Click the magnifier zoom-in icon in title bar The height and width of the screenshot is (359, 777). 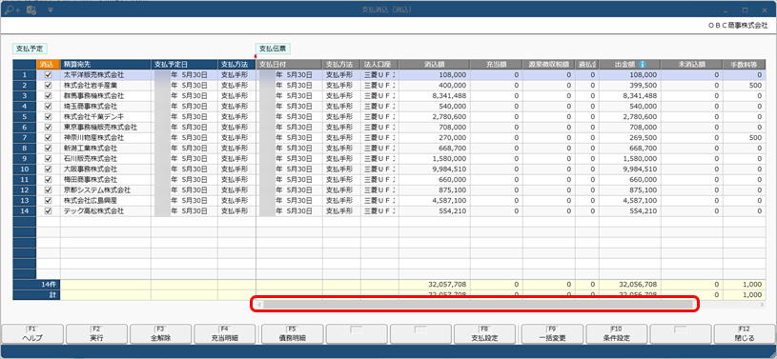(12, 10)
